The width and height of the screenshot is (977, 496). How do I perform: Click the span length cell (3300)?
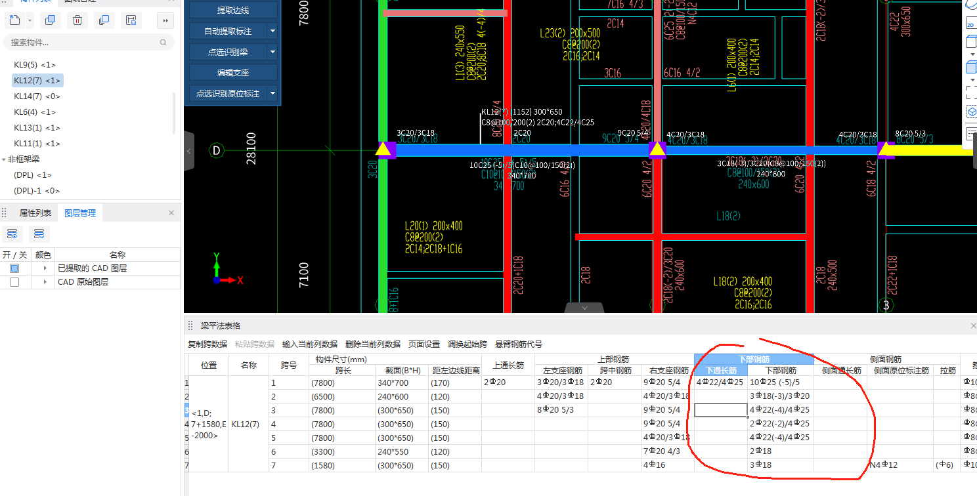pyautogui.click(x=342, y=451)
